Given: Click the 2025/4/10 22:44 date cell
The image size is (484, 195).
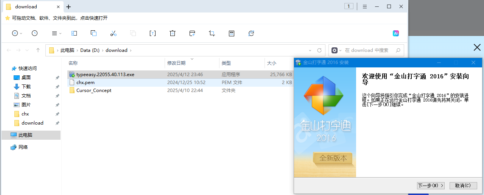Looking at the screenshot, I should [185, 90].
